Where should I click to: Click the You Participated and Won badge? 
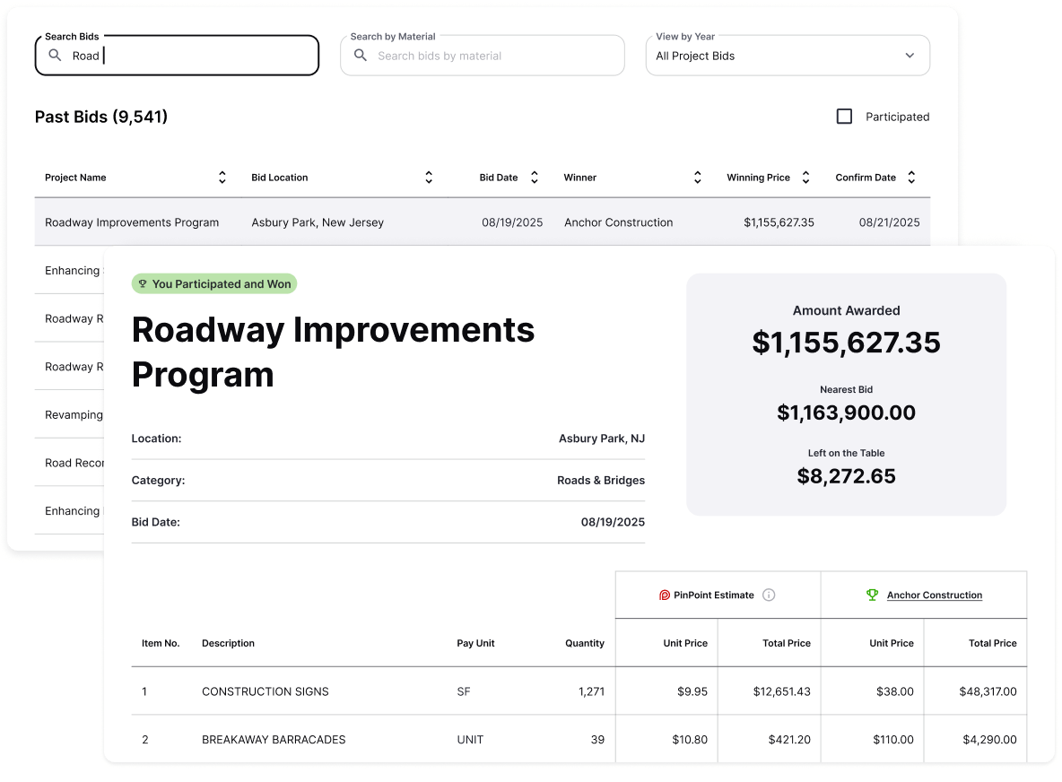coord(213,283)
